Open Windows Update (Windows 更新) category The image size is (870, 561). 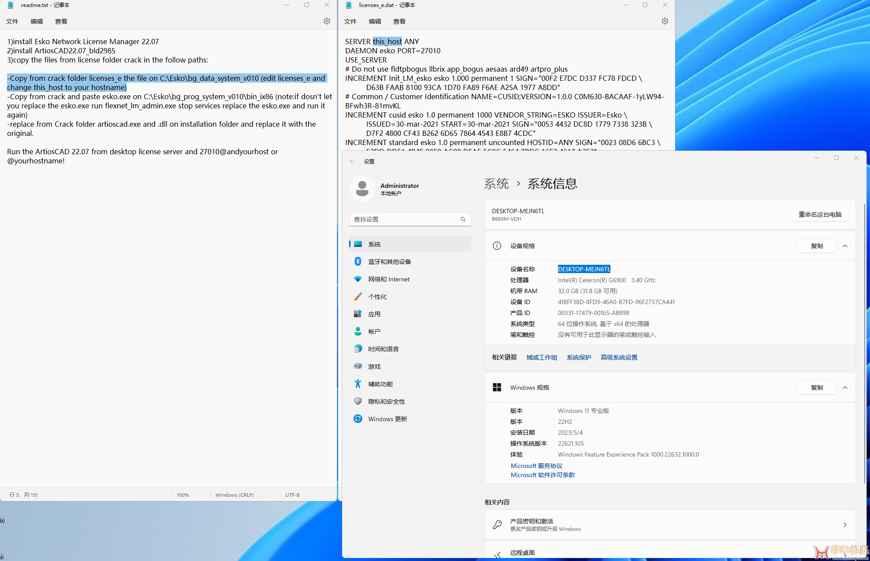click(x=410, y=419)
